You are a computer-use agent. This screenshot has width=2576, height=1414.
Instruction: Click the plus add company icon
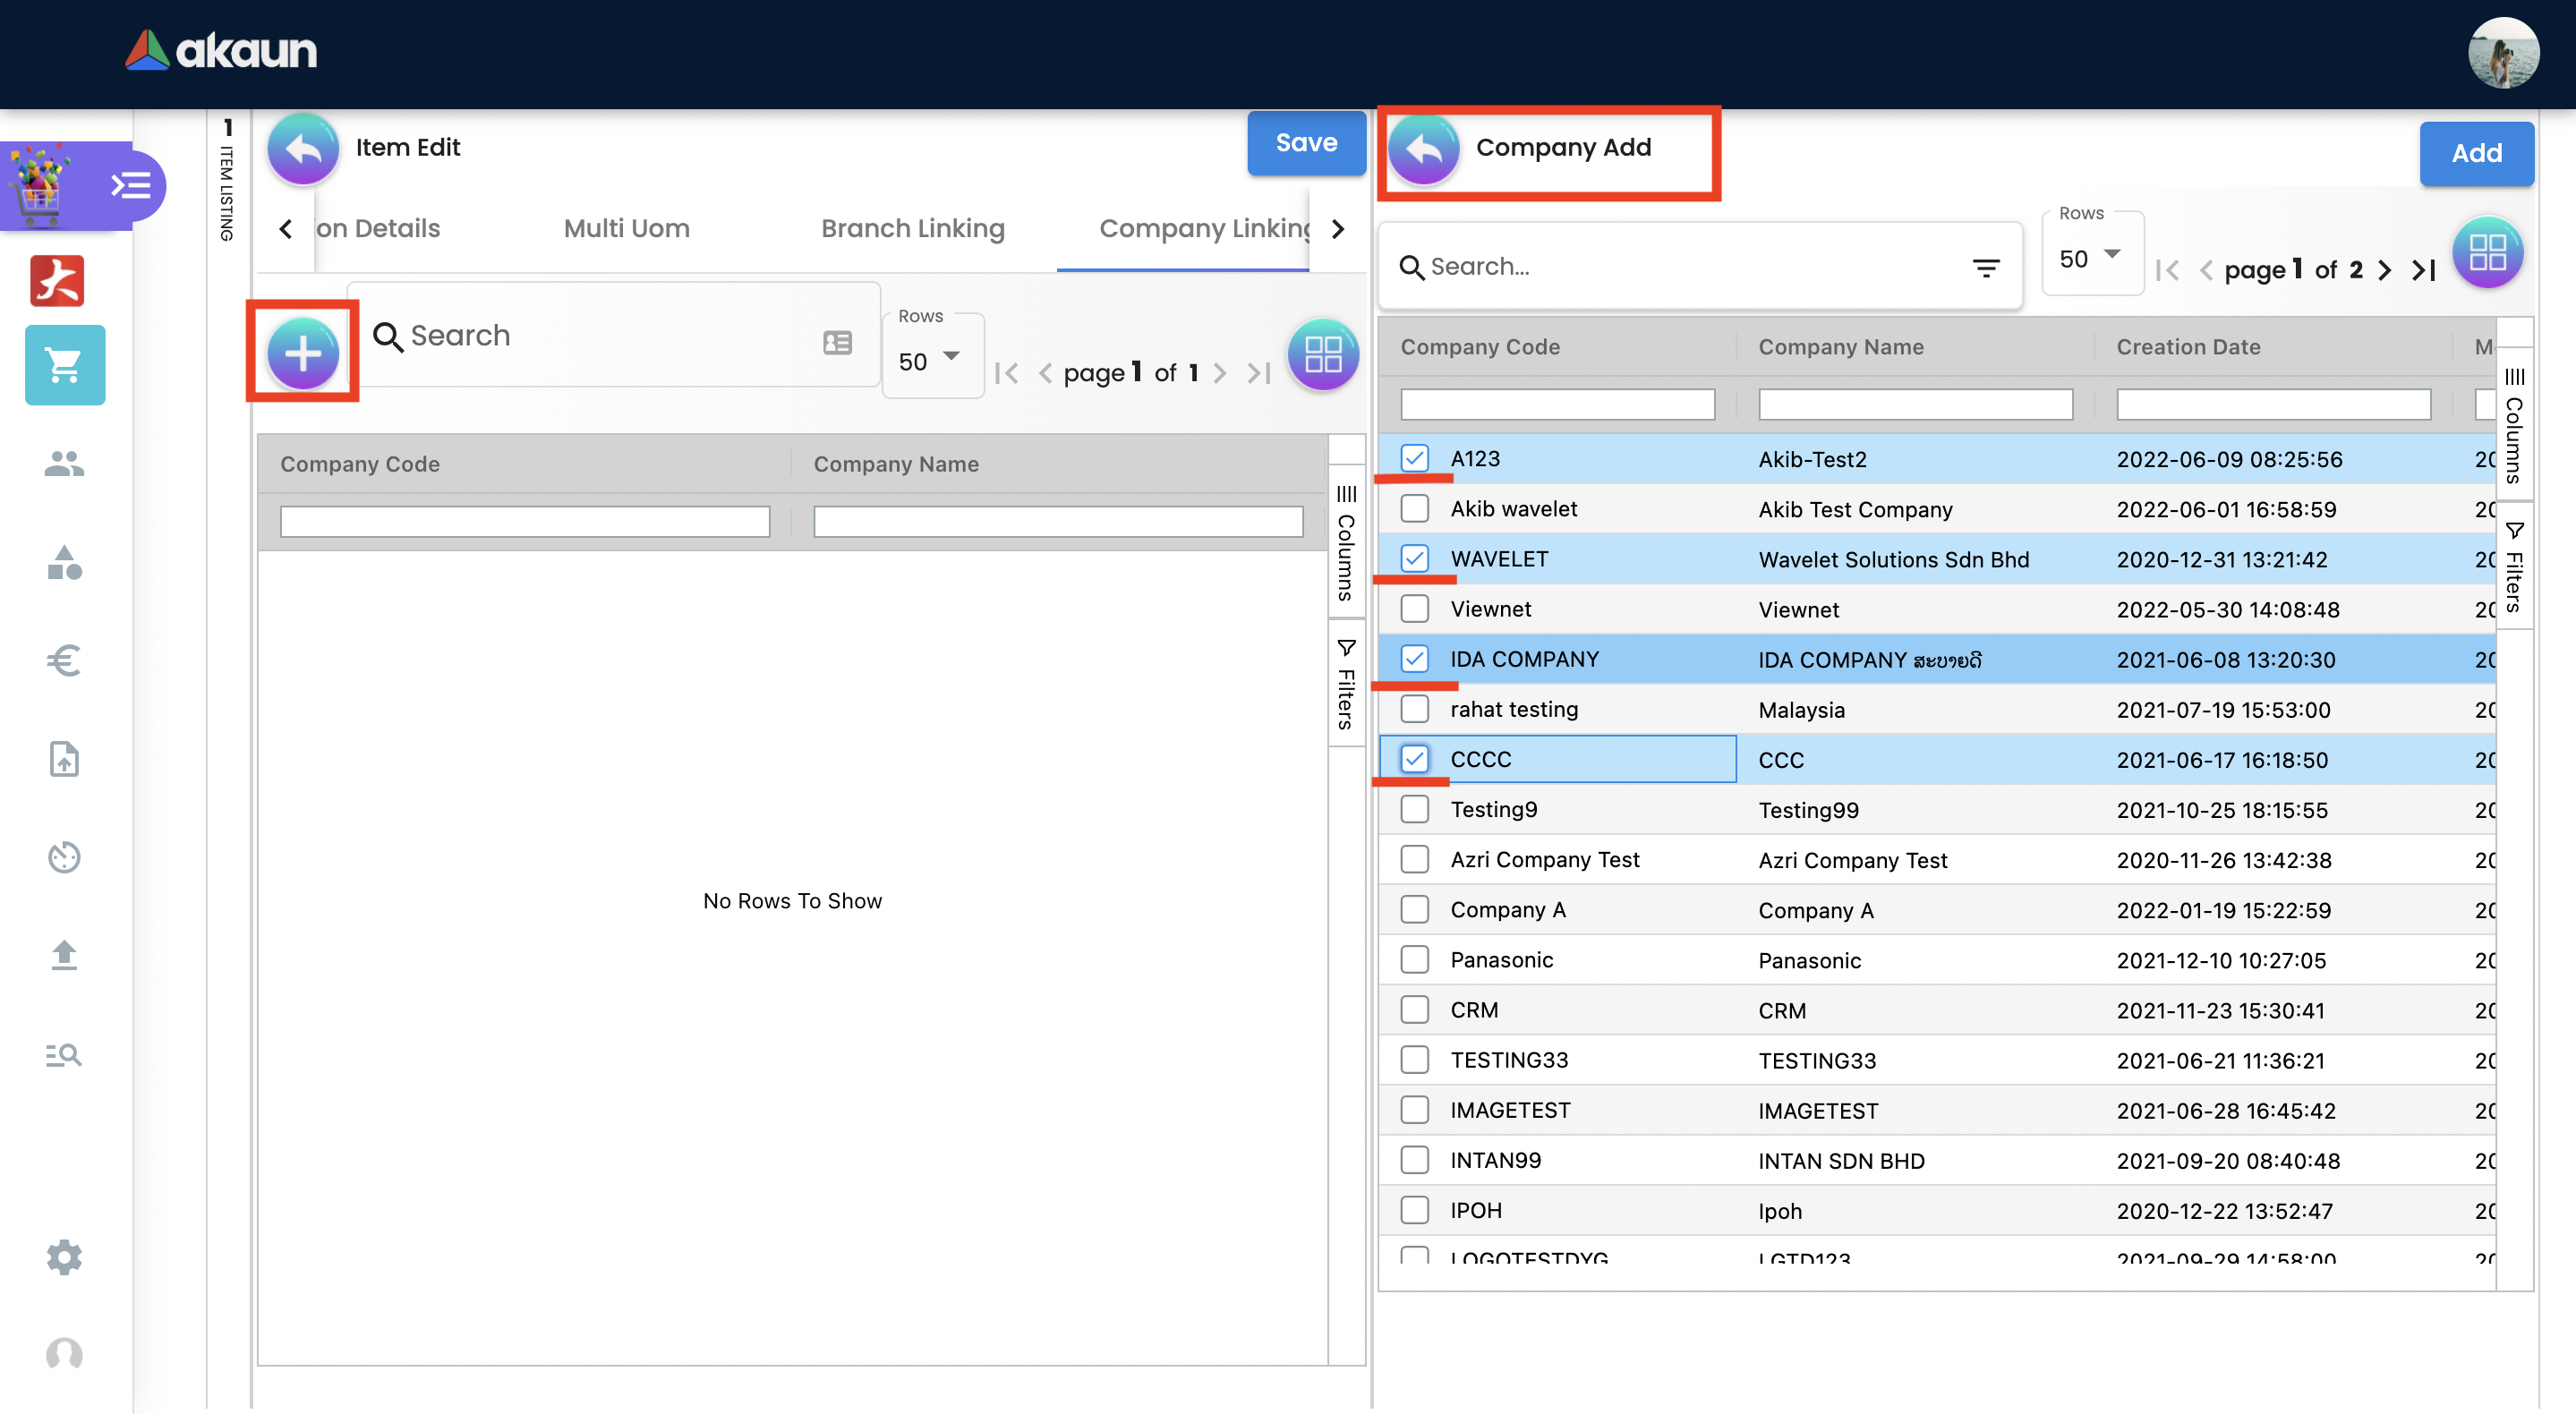pyautogui.click(x=302, y=353)
